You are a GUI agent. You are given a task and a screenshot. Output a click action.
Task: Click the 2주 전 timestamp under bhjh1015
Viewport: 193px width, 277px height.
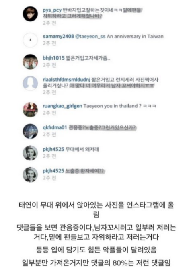coord(49,65)
